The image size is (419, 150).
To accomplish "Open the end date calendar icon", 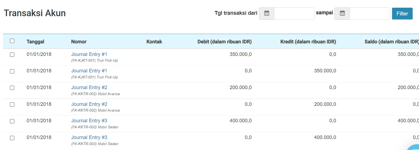I will click(342, 13).
